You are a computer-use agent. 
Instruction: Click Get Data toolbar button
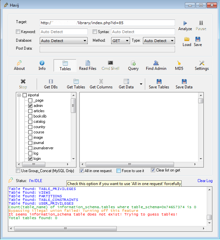tap(126, 84)
